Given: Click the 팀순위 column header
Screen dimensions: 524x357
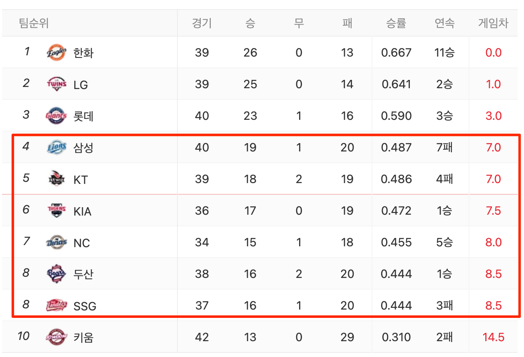Looking at the screenshot, I should pos(34,23).
